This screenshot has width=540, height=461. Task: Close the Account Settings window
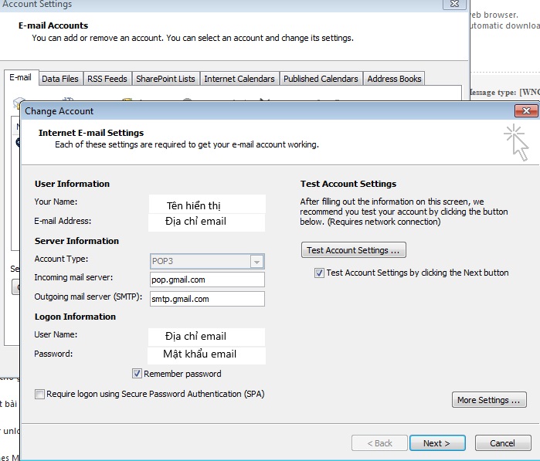(x=452, y=5)
